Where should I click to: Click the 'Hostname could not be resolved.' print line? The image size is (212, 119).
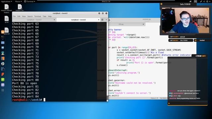coord(132,83)
